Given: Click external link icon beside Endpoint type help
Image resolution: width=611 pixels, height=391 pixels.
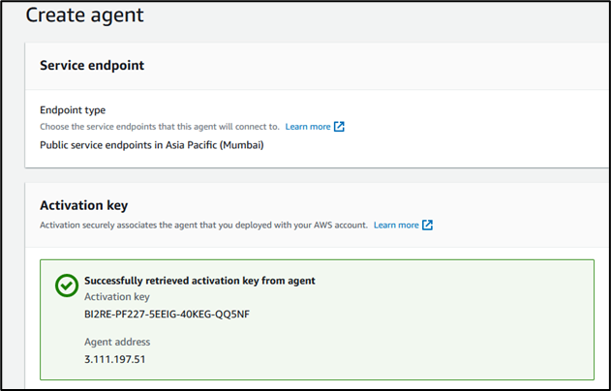Looking at the screenshot, I should (339, 127).
